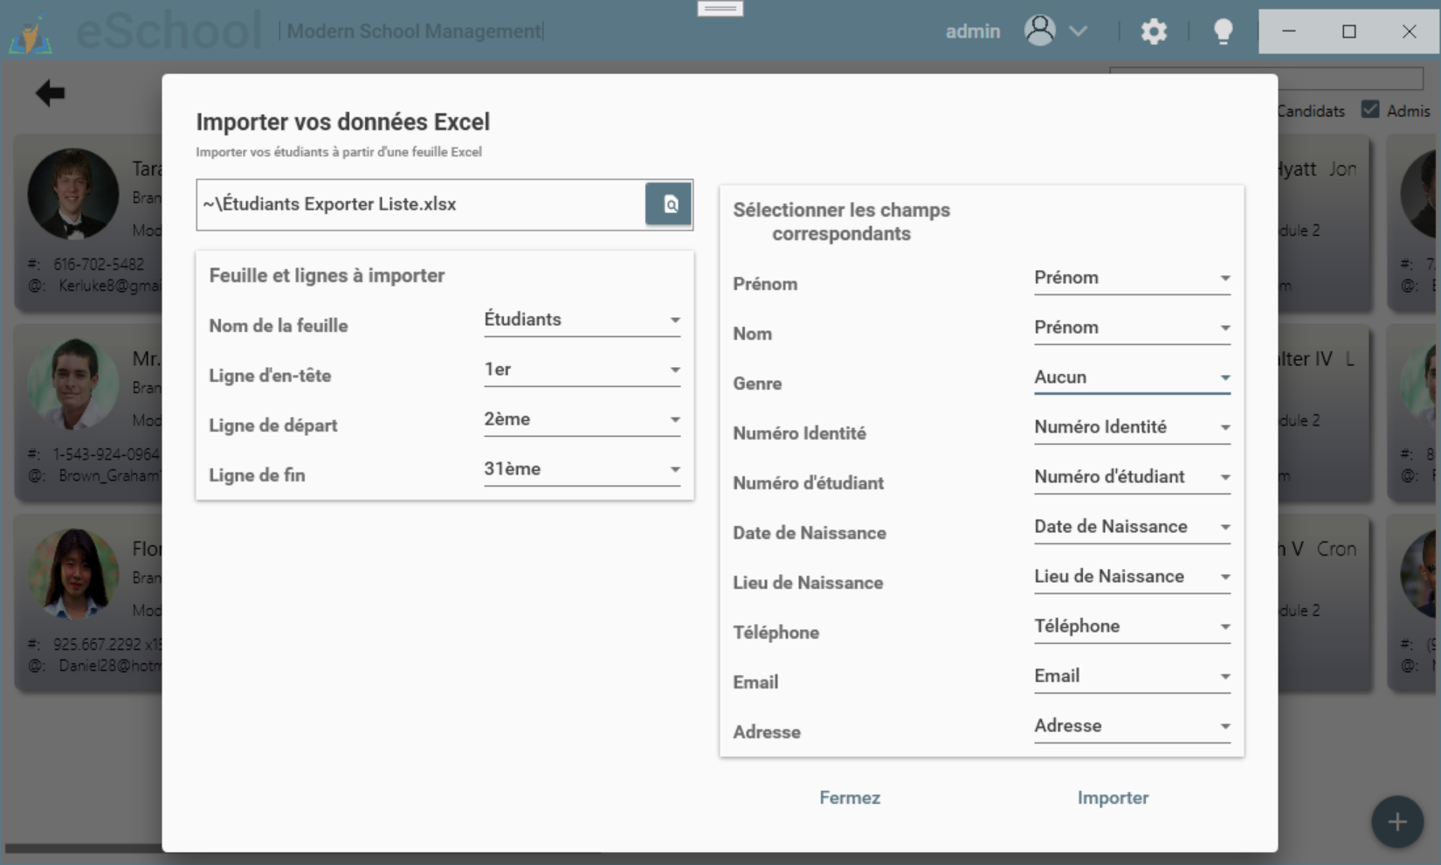
Task: Expand the user account chevron
Action: tap(1079, 31)
